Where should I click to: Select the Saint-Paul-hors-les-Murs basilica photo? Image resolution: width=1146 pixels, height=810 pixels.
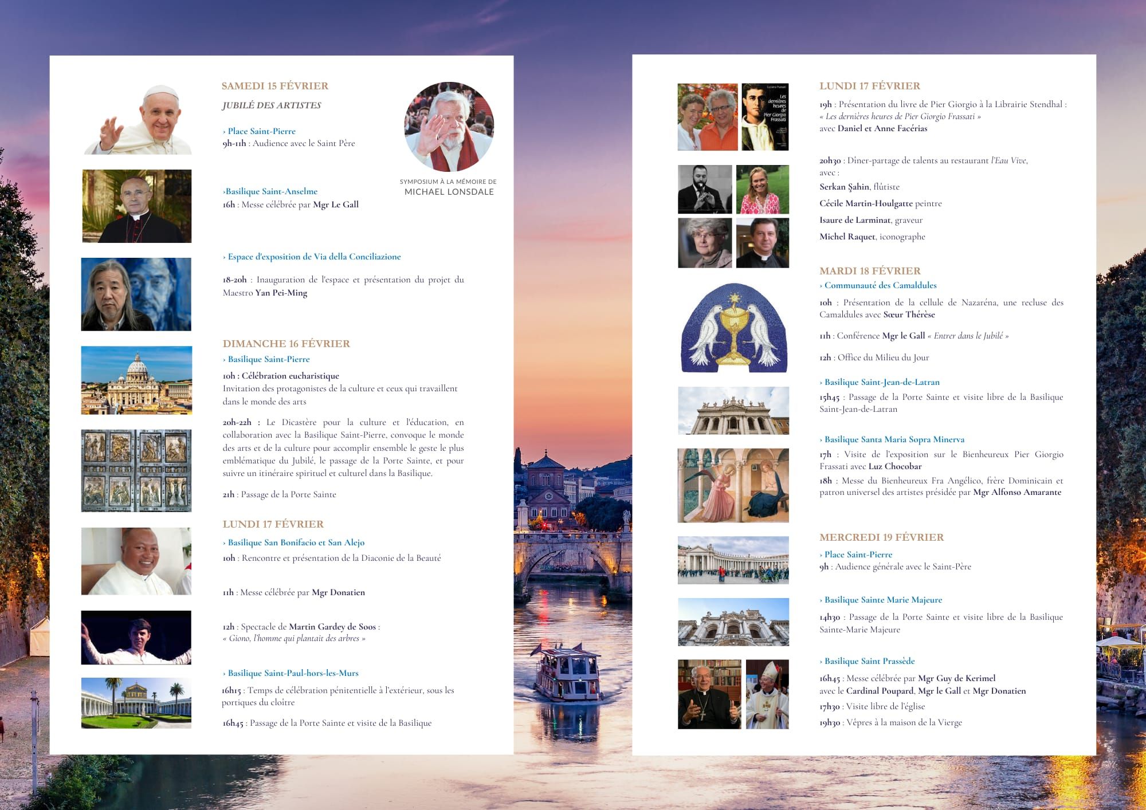(x=136, y=703)
